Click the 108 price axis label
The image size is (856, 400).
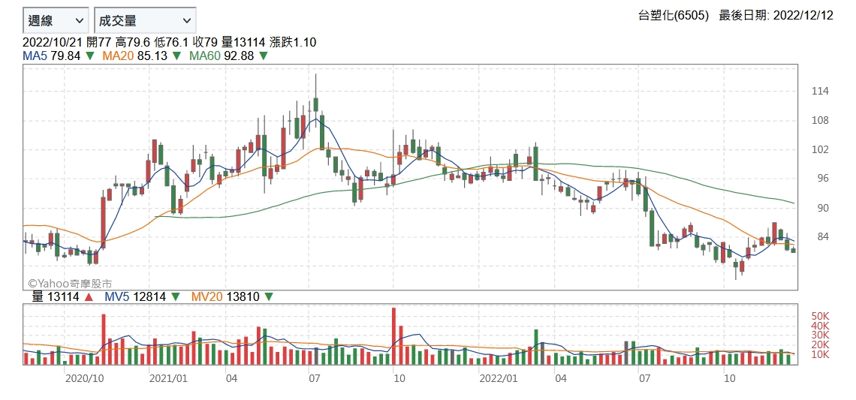click(821, 121)
